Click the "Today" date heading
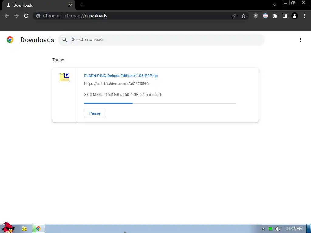This screenshot has height=233, width=311. coord(58,60)
